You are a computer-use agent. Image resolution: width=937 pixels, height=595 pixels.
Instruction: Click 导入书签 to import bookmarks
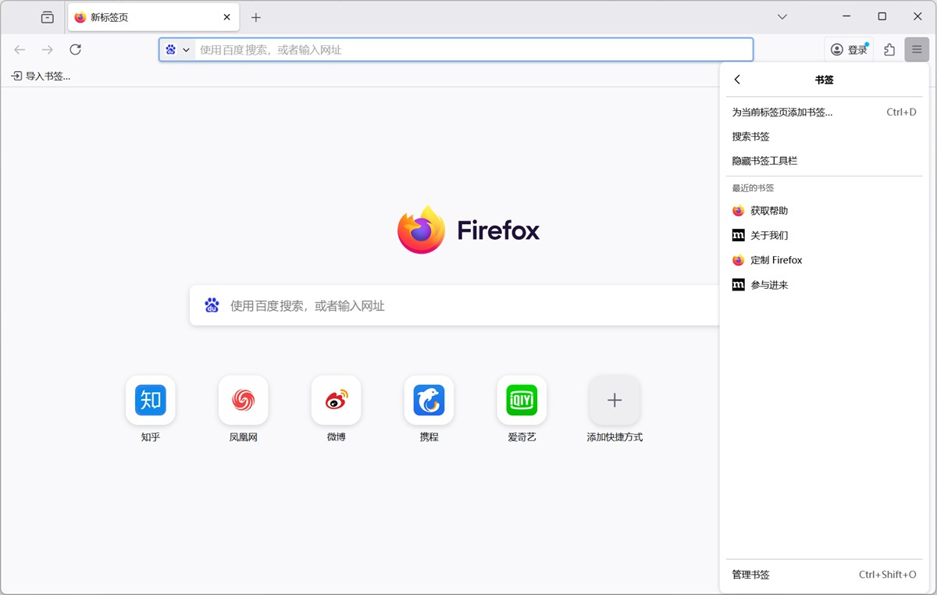41,76
